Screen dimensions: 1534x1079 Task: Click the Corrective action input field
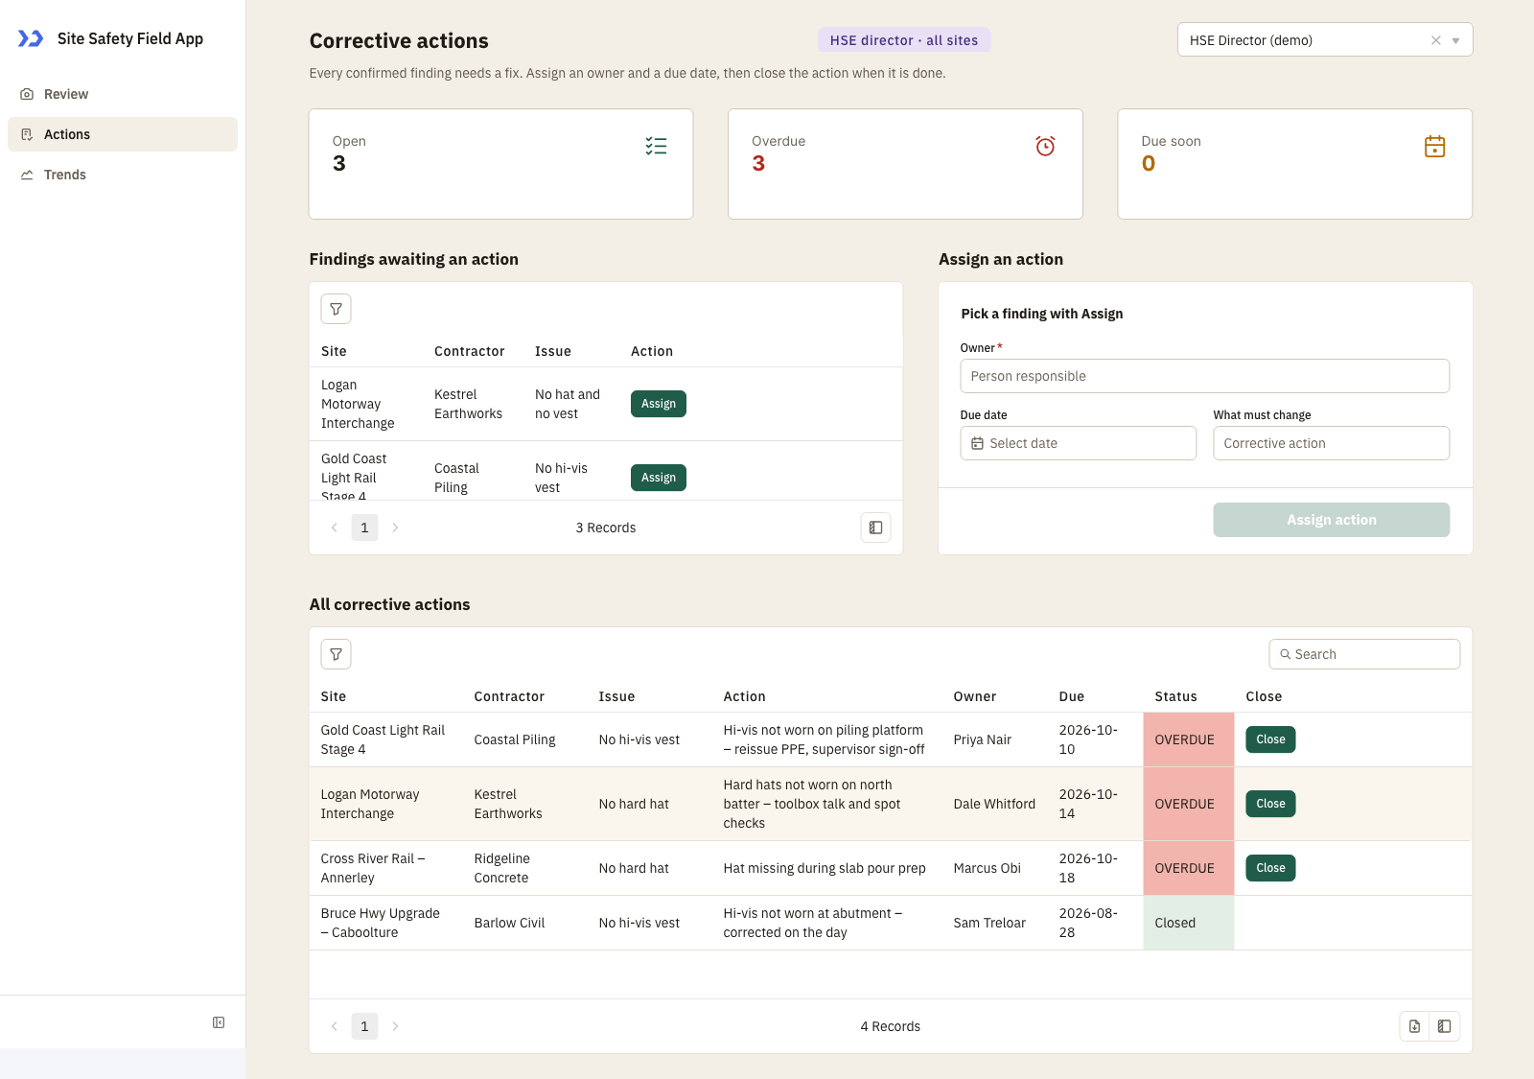point(1331,443)
